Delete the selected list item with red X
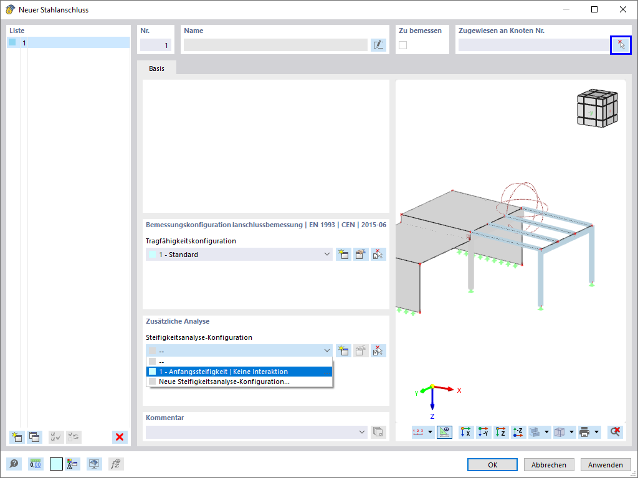The height and width of the screenshot is (478, 638). click(x=120, y=437)
